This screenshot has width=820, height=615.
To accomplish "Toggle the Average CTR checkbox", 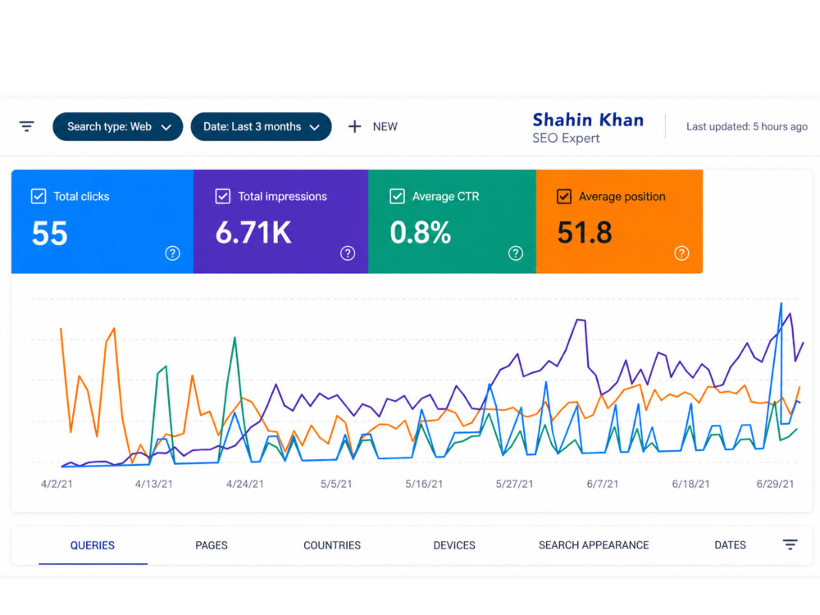I will pyautogui.click(x=398, y=196).
